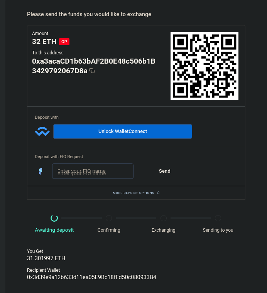Click the Exchanging step circle

click(x=164, y=218)
